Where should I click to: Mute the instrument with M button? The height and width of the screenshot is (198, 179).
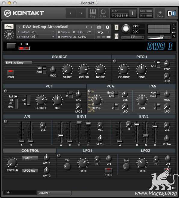(x=116, y=36)
